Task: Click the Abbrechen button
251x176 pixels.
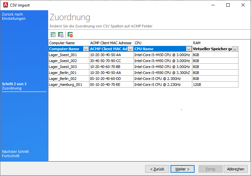Action: pyautogui.click(x=235, y=169)
